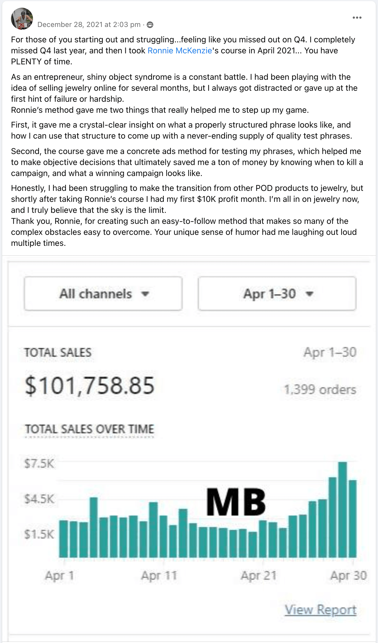Click the $7.5K y-axis label

pos(40,463)
